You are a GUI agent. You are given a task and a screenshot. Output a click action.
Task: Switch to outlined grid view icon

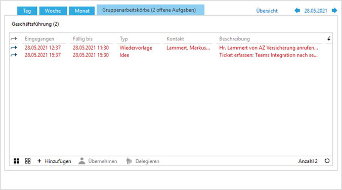[x=28, y=161]
